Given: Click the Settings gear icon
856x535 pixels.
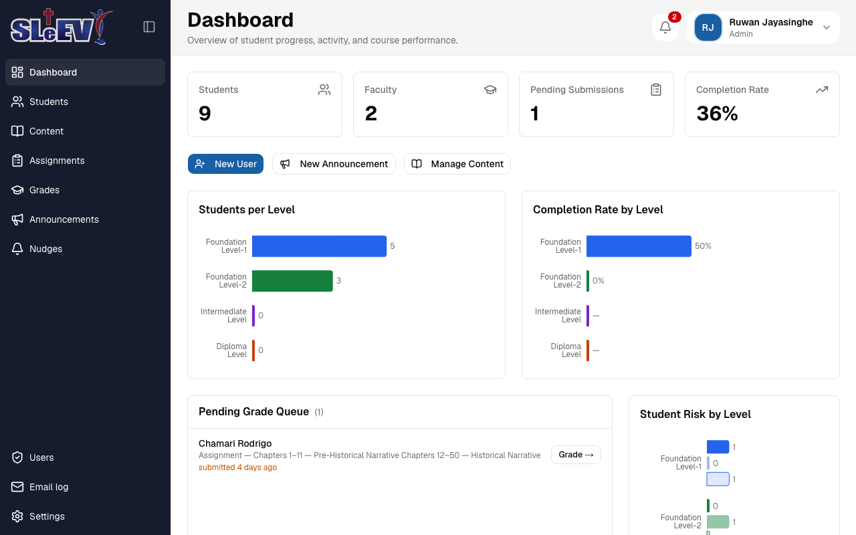Looking at the screenshot, I should pyautogui.click(x=17, y=516).
